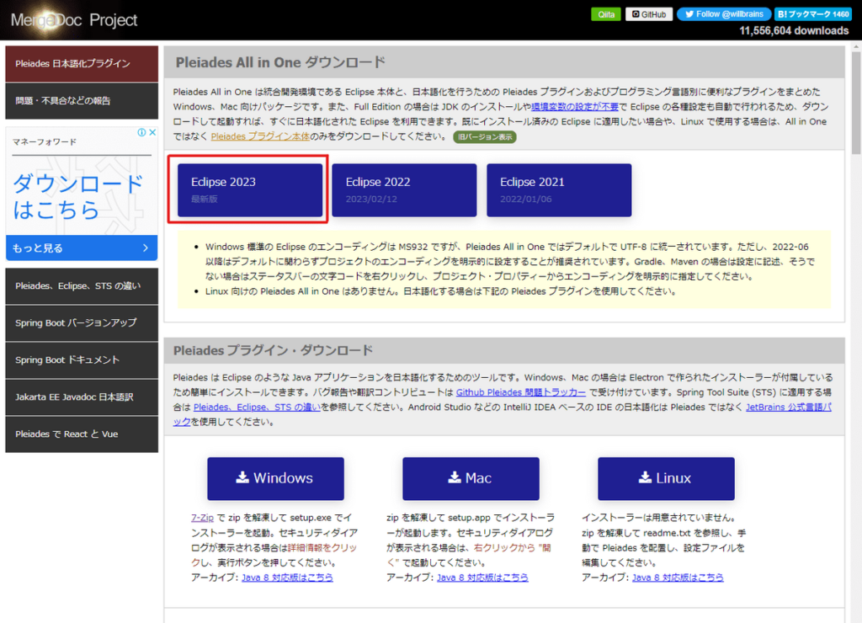Click the ダウンロードはこちら ad banner
The image size is (862, 623).
(x=78, y=196)
